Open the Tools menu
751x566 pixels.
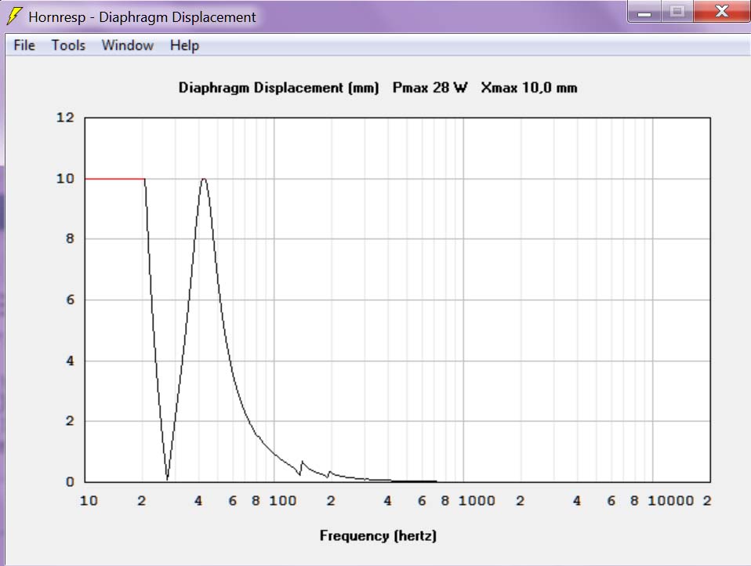point(68,45)
